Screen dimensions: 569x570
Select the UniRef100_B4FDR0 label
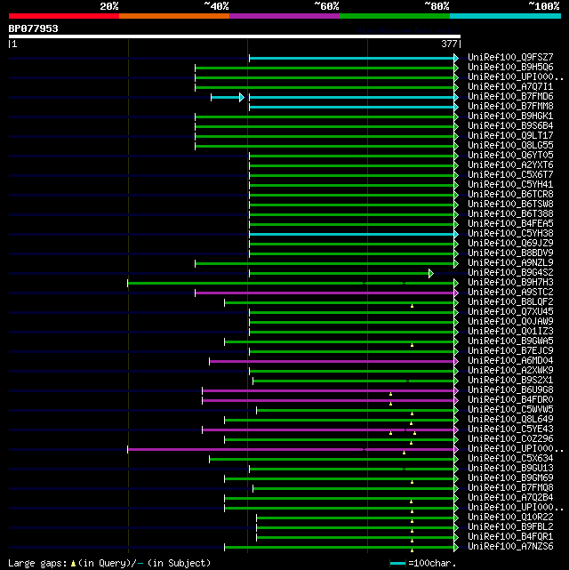510,400
